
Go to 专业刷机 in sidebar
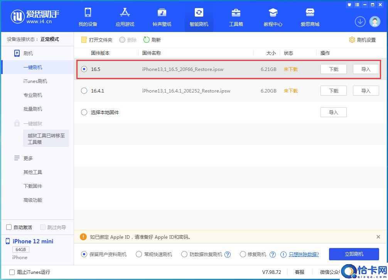click(33, 95)
